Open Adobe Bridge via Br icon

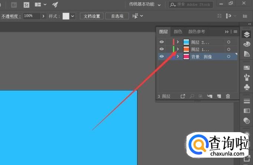point(14,5)
